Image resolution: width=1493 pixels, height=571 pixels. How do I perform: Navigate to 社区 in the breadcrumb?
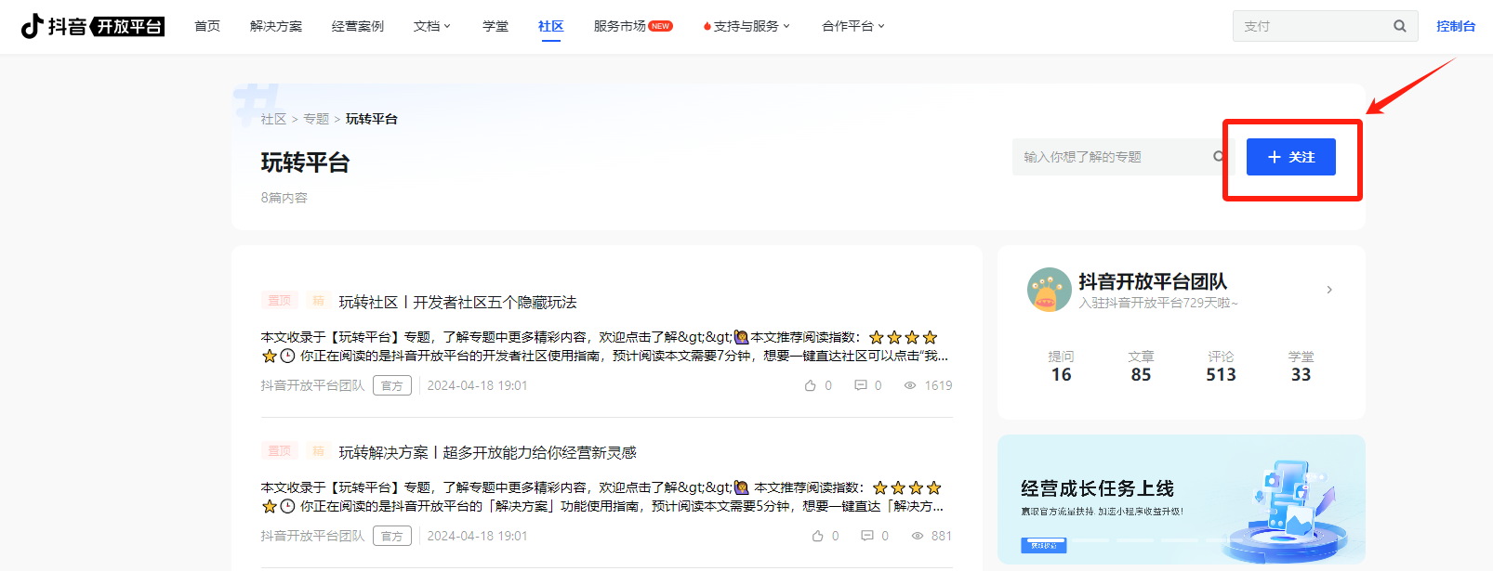(x=273, y=119)
